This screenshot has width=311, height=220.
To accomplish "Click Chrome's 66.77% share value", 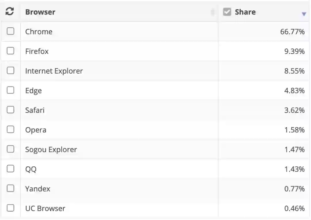I will click(292, 32).
